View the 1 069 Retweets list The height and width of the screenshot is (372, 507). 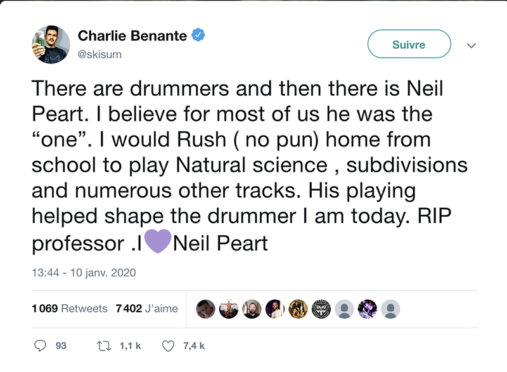pos(69,309)
